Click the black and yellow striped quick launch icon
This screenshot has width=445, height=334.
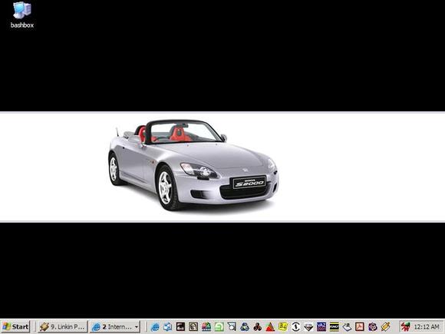[334, 327]
